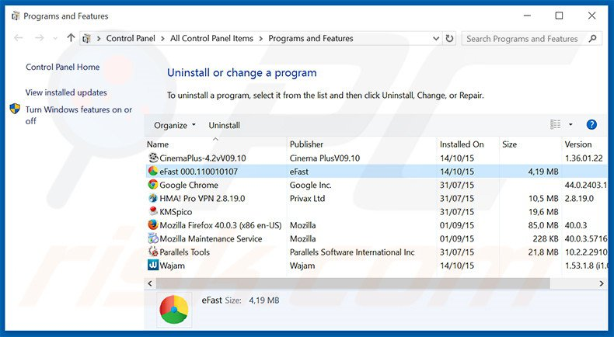Click the Google Chrome program icon
The image size is (614, 337).
153,185
